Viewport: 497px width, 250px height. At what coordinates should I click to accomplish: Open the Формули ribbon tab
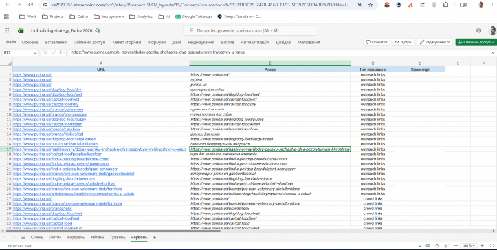pyautogui.click(x=157, y=42)
